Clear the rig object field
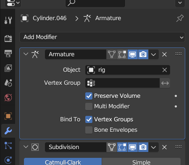This screenshot has width=189, height=165. pyautogui.click(x=165, y=70)
